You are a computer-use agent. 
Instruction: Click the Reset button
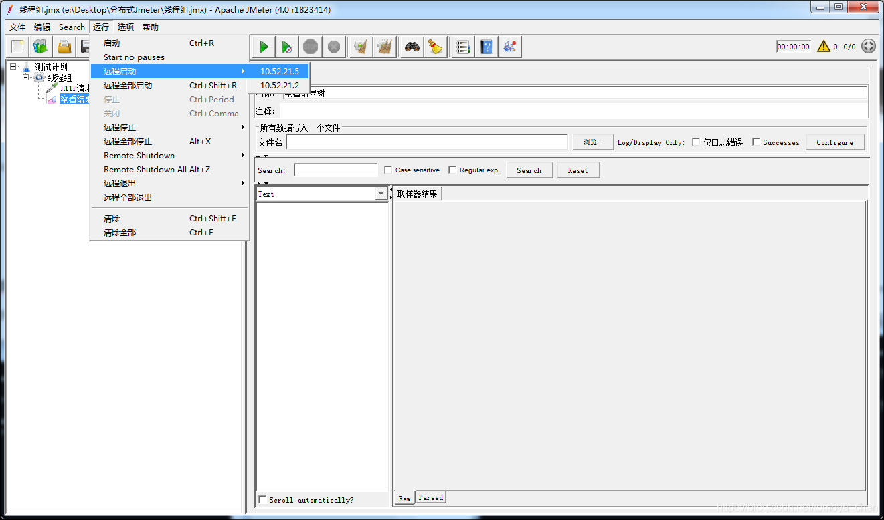[578, 170]
